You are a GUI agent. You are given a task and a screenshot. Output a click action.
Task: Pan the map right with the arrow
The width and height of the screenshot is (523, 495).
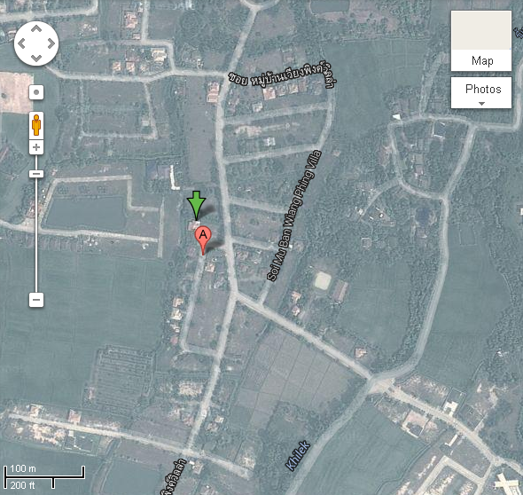pyautogui.click(x=51, y=43)
